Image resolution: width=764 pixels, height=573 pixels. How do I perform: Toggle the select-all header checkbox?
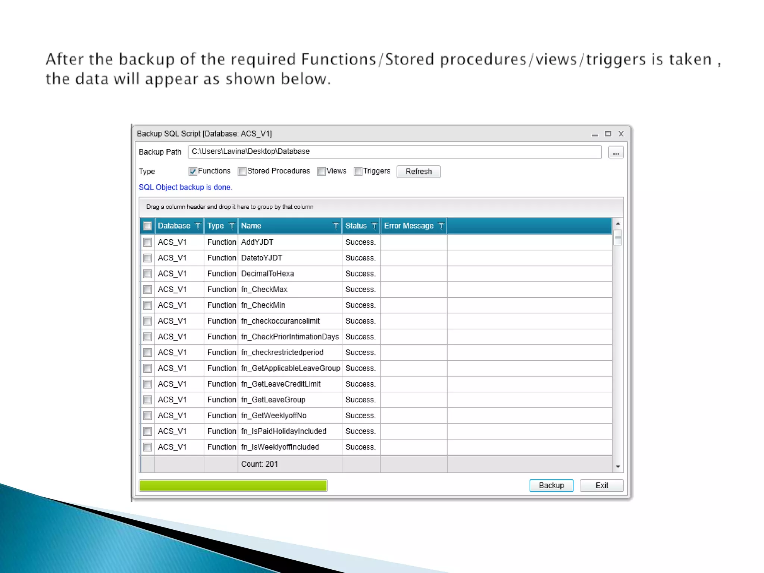tap(148, 226)
